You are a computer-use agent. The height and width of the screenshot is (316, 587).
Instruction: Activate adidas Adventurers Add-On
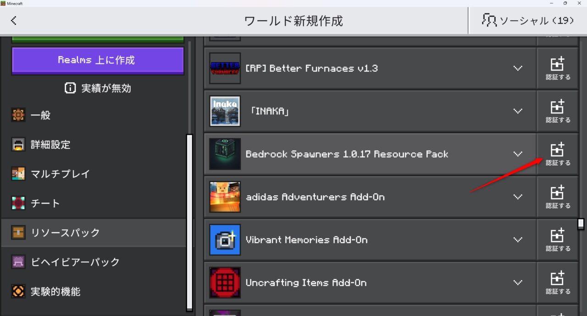point(558,197)
